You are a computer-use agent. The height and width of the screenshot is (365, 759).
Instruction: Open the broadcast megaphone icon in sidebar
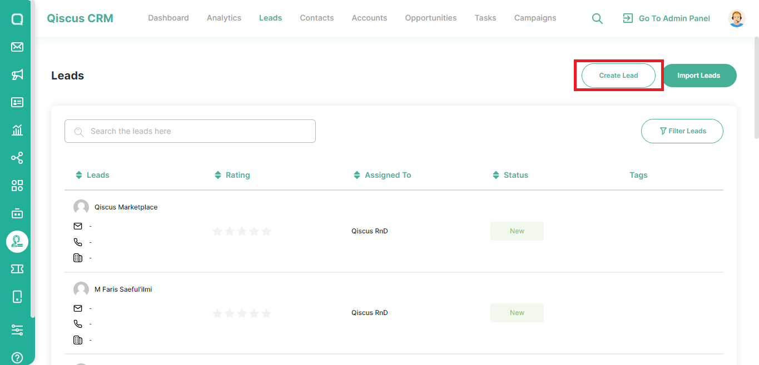17,74
